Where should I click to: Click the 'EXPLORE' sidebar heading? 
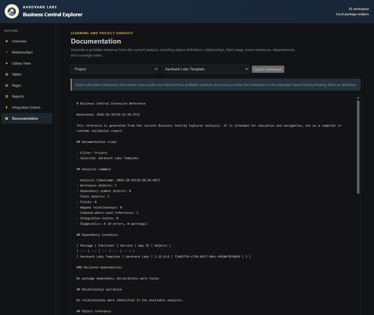pyautogui.click(x=11, y=31)
